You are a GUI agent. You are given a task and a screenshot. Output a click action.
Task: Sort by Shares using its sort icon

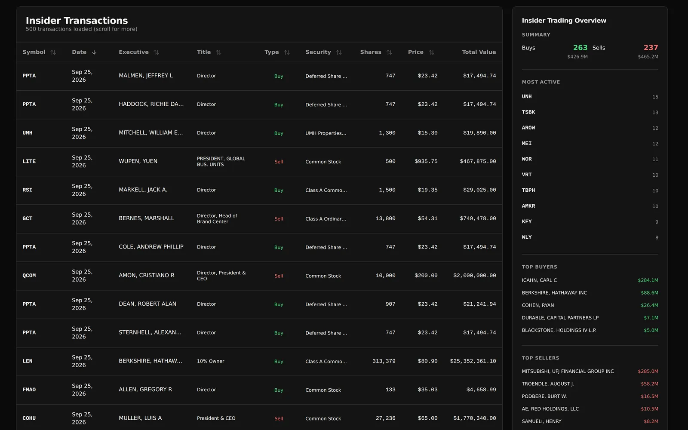click(389, 52)
